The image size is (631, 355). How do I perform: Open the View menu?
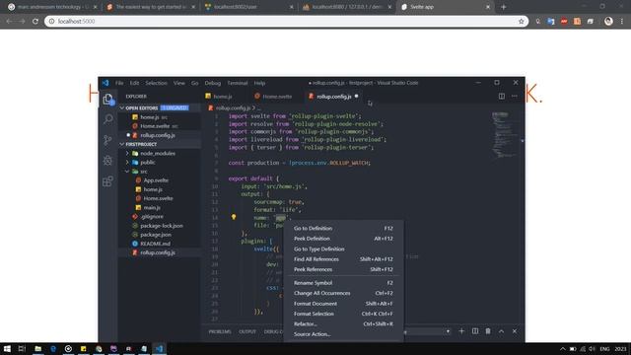pyautogui.click(x=179, y=83)
